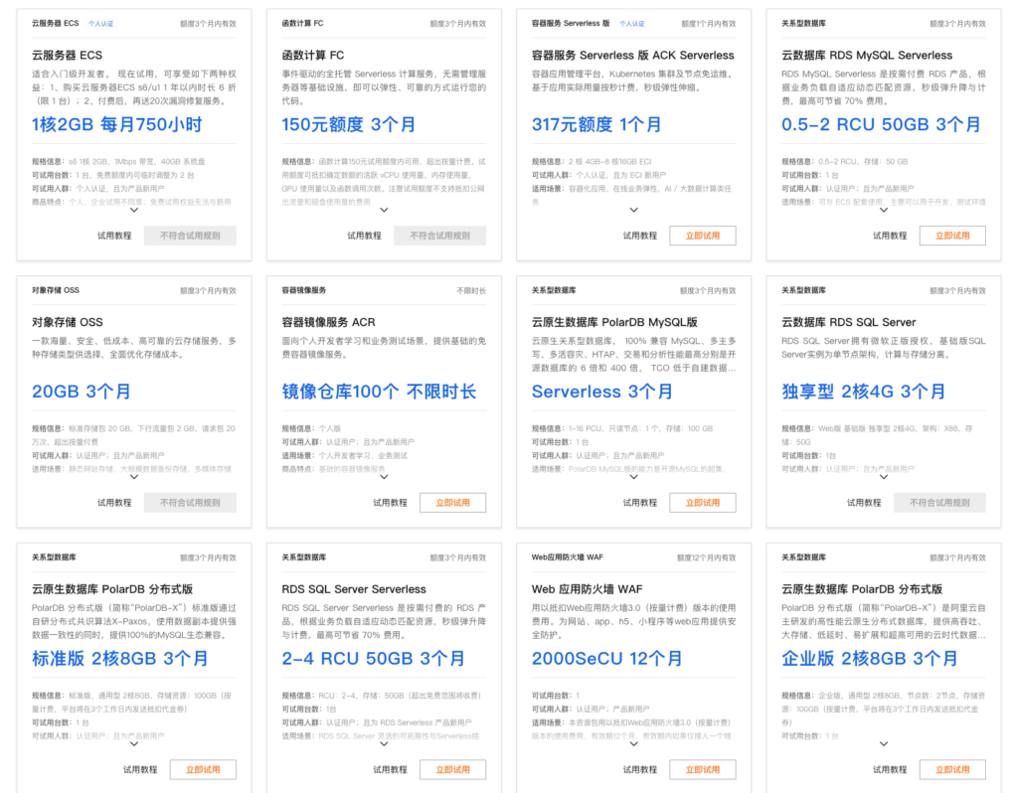Click the offer text "1核2GB 每月750小时"
Image resolution: width=1018 pixels, height=793 pixels.
click(117, 124)
